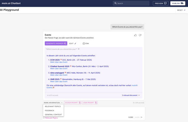Click the Edit button

coord(73,43)
